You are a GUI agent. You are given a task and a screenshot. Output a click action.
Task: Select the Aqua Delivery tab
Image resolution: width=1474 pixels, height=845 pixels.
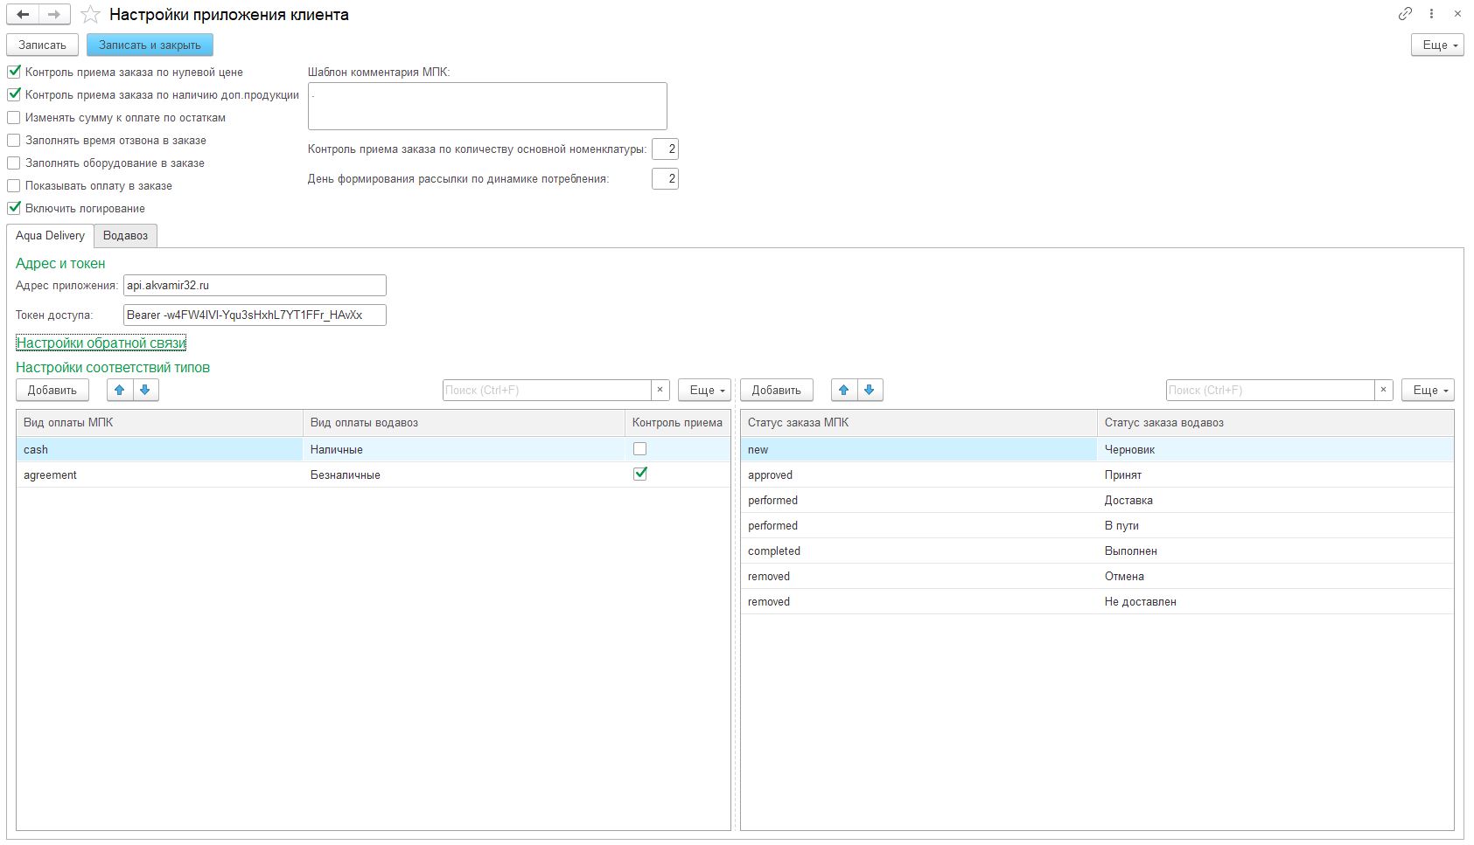point(50,235)
